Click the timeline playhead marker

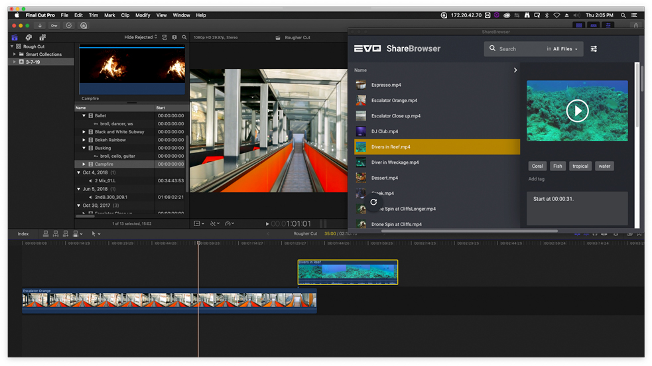(x=198, y=243)
